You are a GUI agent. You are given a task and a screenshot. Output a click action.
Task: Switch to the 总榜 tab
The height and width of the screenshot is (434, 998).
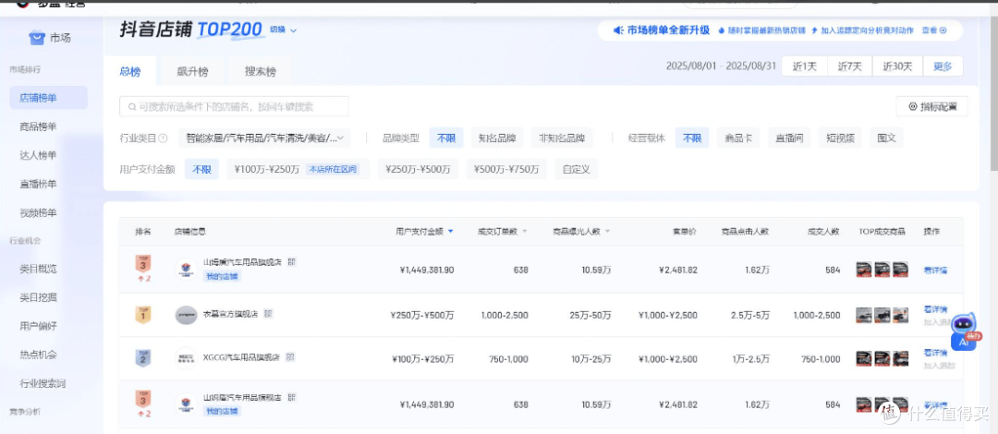point(130,71)
